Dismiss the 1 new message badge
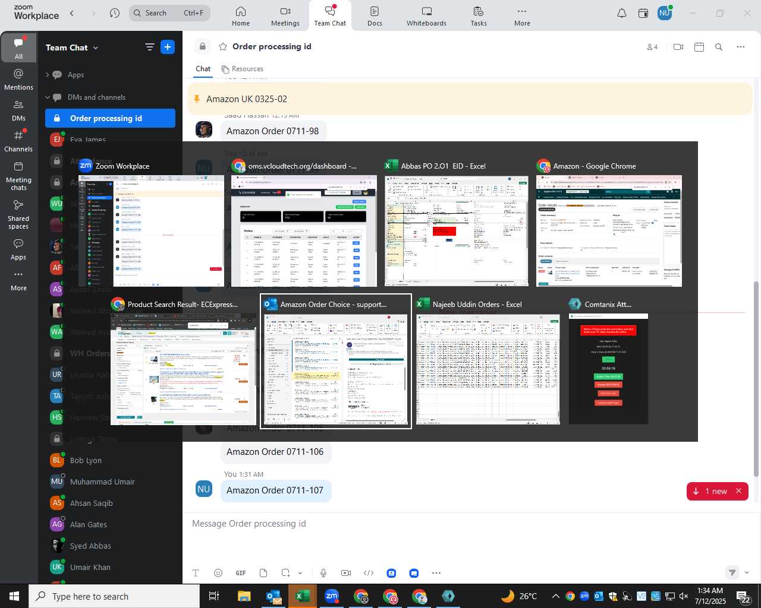The image size is (761, 608). pos(739,491)
